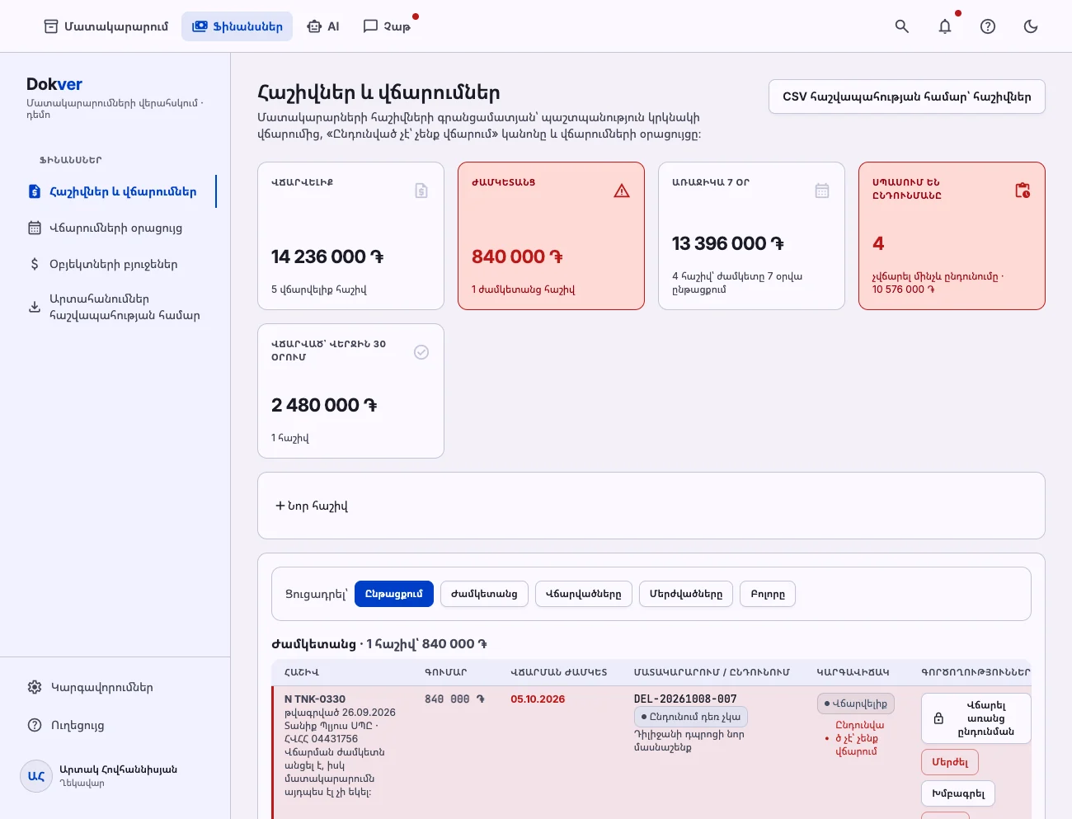Click the AI robot icon
The height and width of the screenshot is (819, 1072).
tap(314, 26)
